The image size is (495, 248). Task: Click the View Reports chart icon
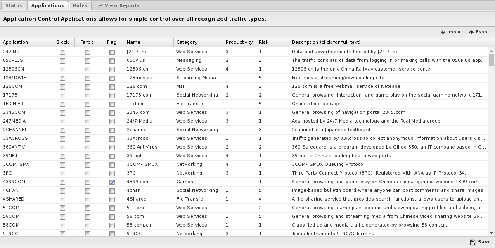(100, 5)
